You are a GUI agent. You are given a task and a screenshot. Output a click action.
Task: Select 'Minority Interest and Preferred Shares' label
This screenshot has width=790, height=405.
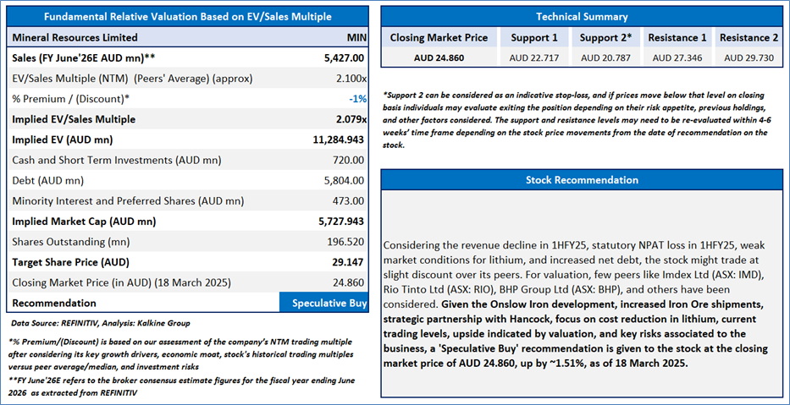[x=128, y=201]
